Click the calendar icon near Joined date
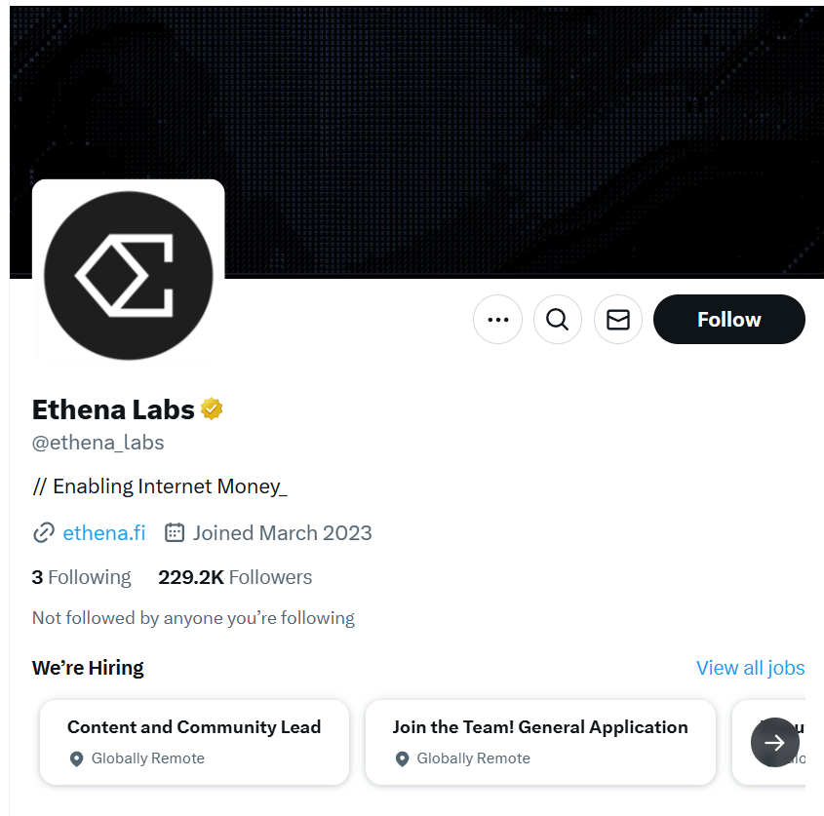The image size is (824, 816). pyautogui.click(x=175, y=532)
